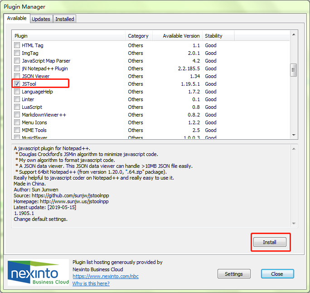Tick the MarkdownViewer++ checkbox

click(17, 115)
